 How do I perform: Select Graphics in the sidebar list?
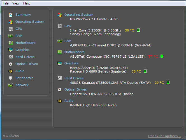tap(22, 50)
